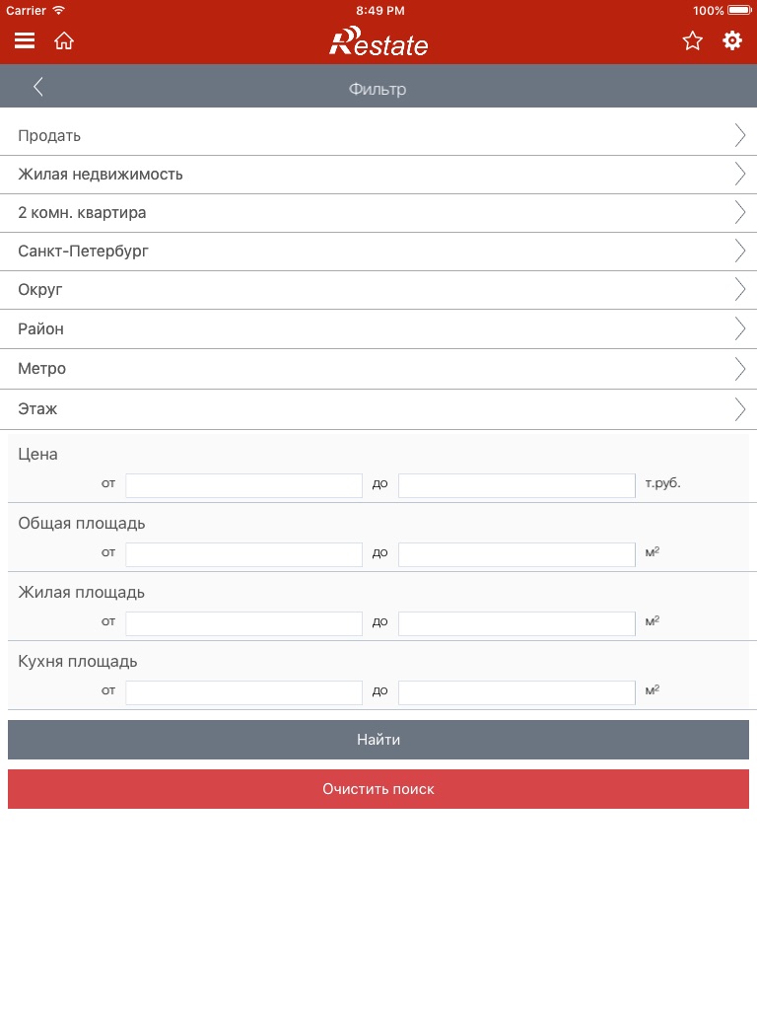This screenshot has height=1010, width=757.
Task: Expand the Район chevron
Action: pyautogui.click(x=740, y=328)
